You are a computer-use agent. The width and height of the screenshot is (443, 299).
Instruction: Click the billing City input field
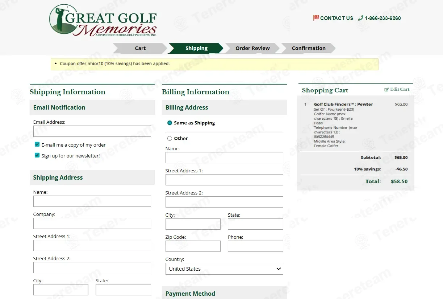click(x=193, y=224)
